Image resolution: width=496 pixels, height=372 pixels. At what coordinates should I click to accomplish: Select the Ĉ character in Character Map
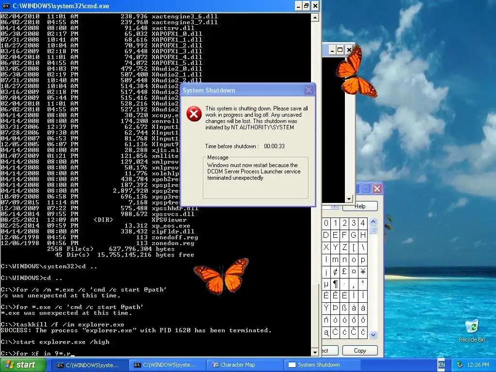click(354, 332)
